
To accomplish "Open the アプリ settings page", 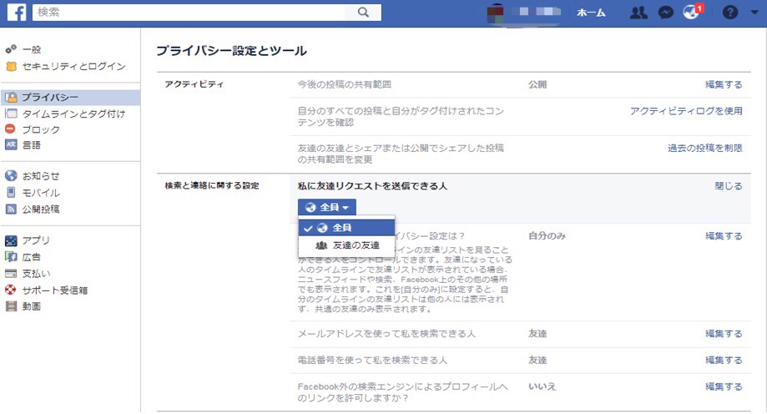I will (36, 240).
